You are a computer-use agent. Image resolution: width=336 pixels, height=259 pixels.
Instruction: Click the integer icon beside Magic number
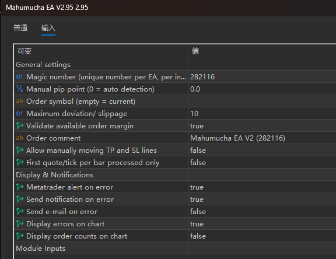pos(19,76)
